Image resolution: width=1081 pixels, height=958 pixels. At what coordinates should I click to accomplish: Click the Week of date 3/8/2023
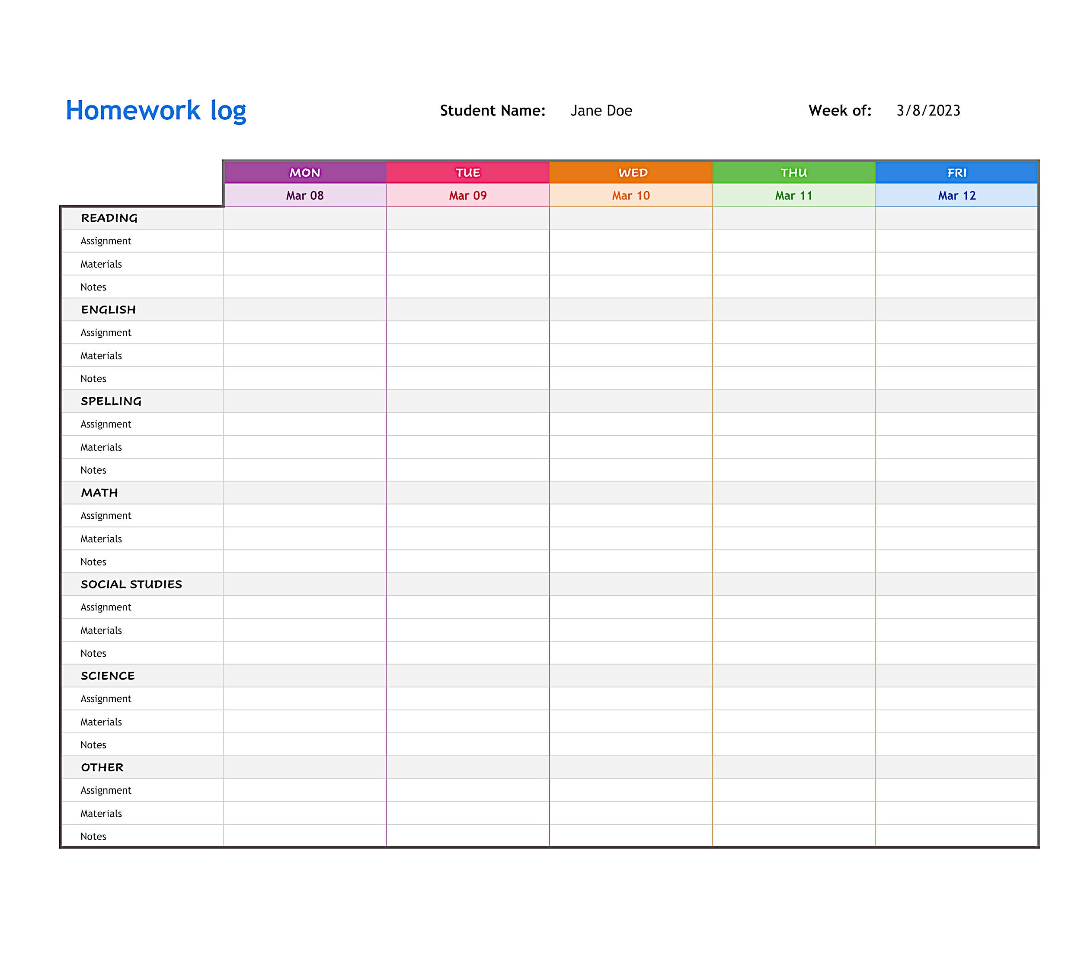pyautogui.click(x=929, y=111)
